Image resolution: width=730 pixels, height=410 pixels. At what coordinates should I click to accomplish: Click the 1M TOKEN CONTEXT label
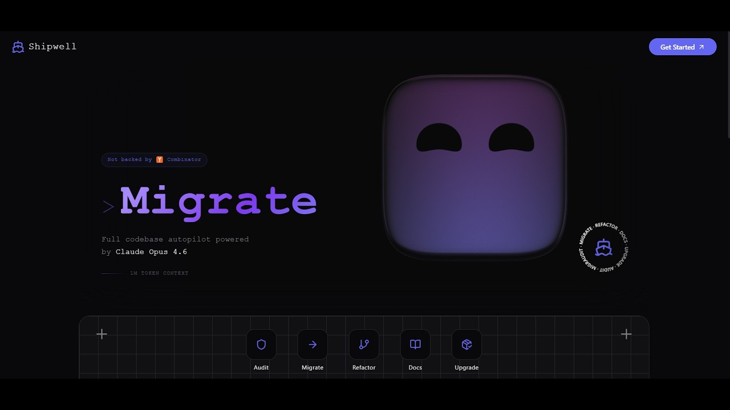(x=159, y=273)
